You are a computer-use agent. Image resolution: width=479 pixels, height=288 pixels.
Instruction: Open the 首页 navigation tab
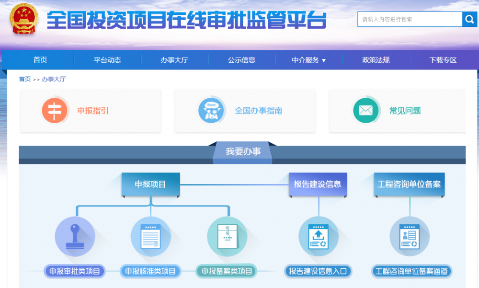40,60
